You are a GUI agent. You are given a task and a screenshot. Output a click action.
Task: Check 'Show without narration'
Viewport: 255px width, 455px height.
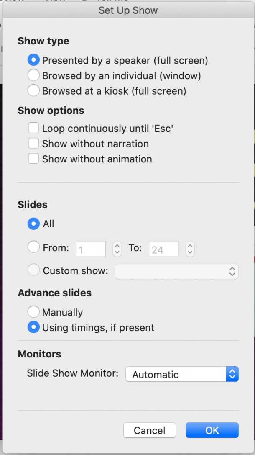tap(33, 143)
